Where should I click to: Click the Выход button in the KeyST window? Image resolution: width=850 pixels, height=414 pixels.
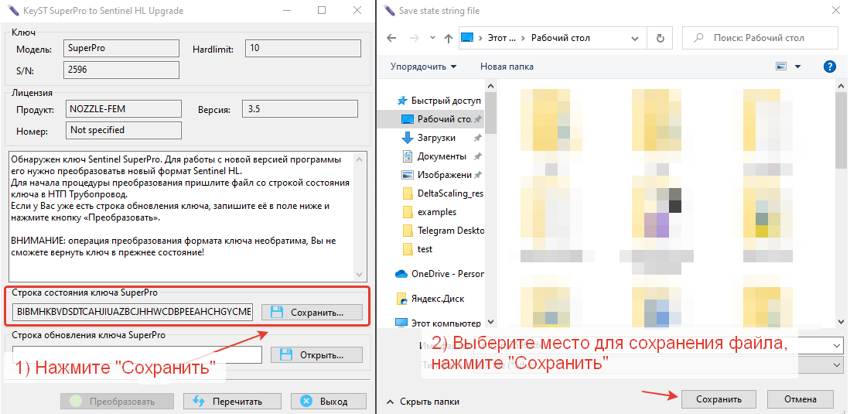coord(329,402)
